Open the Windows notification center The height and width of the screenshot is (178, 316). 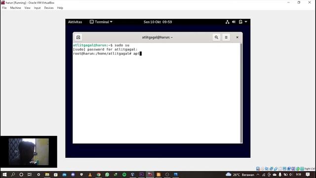click(308, 175)
